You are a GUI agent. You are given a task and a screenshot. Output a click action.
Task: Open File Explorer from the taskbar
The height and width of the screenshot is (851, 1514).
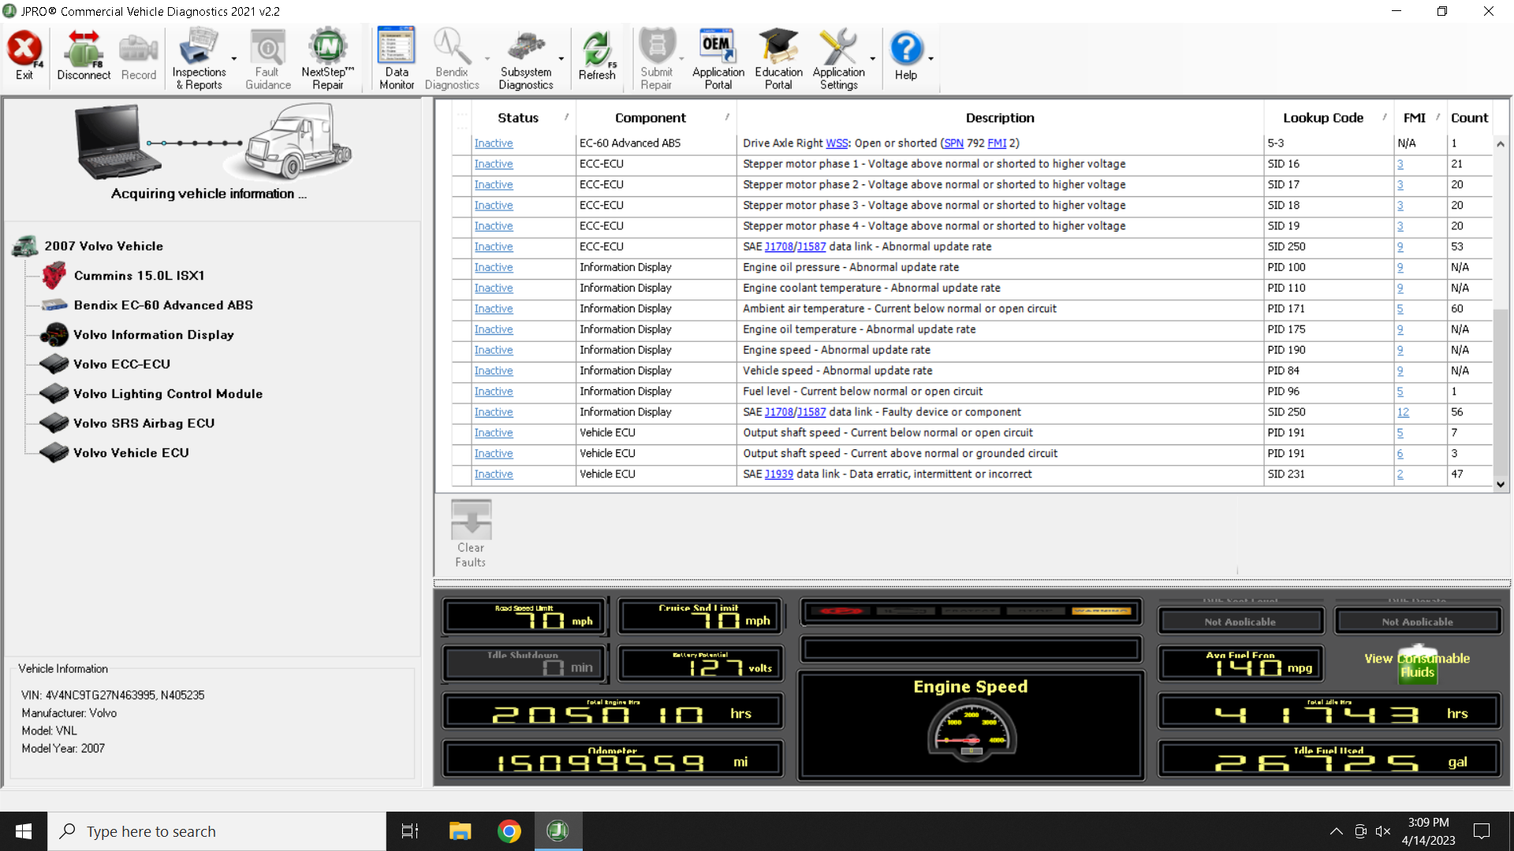point(460,831)
